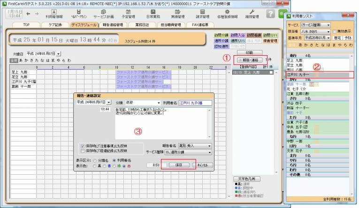Click the 請求管理 toolbar icon
Image resolution: width=359 pixels, height=208 pixels.
(x=202, y=13)
